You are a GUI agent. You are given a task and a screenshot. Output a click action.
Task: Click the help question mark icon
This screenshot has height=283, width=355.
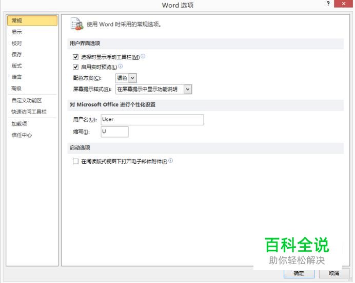click(328, 4)
